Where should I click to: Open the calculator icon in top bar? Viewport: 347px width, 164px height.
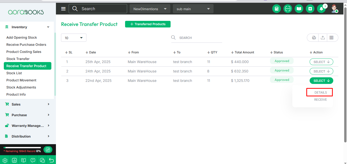[277, 9]
